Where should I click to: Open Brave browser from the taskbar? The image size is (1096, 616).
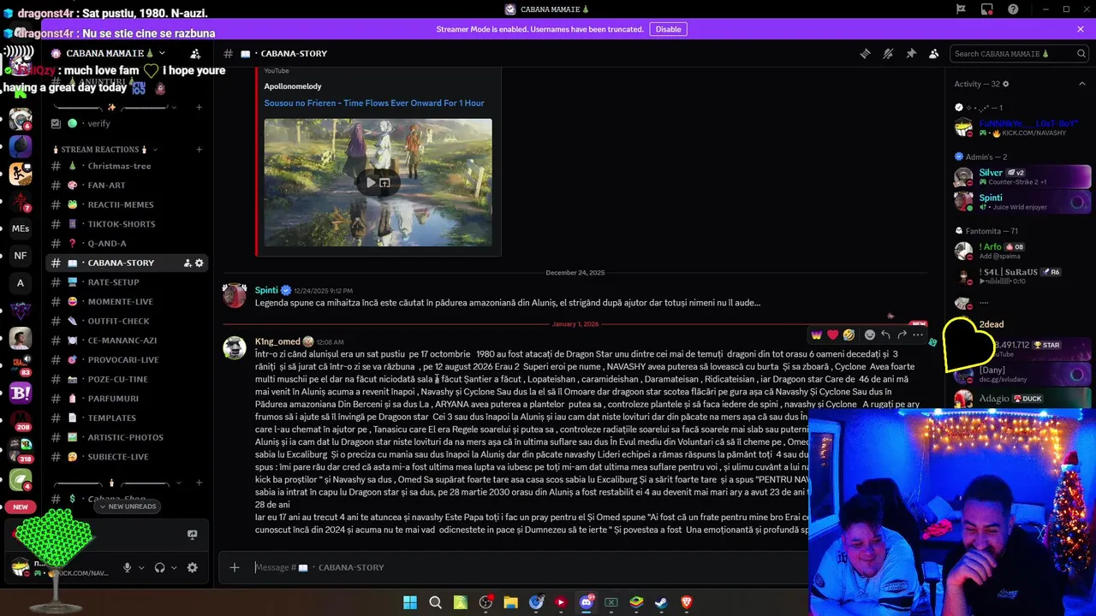click(x=686, y=602)
